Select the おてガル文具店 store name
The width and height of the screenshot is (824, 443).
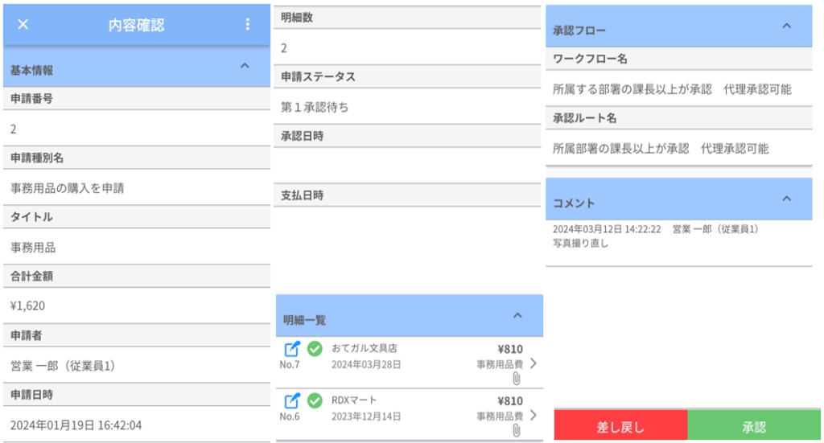365,348
